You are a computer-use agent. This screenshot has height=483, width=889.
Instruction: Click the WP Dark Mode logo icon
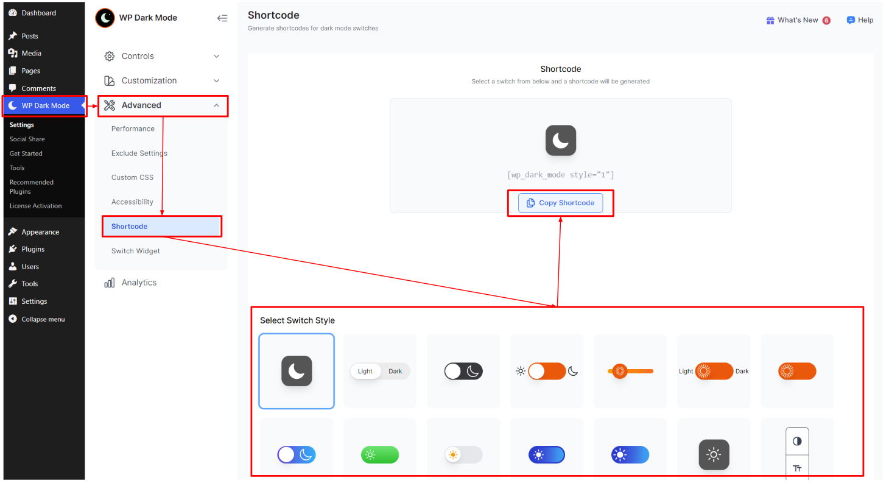(105, 18)
